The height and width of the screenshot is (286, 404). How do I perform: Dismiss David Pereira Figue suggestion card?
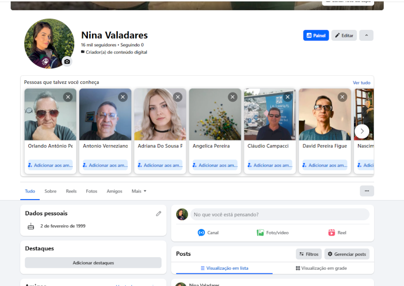coord(342,97)
